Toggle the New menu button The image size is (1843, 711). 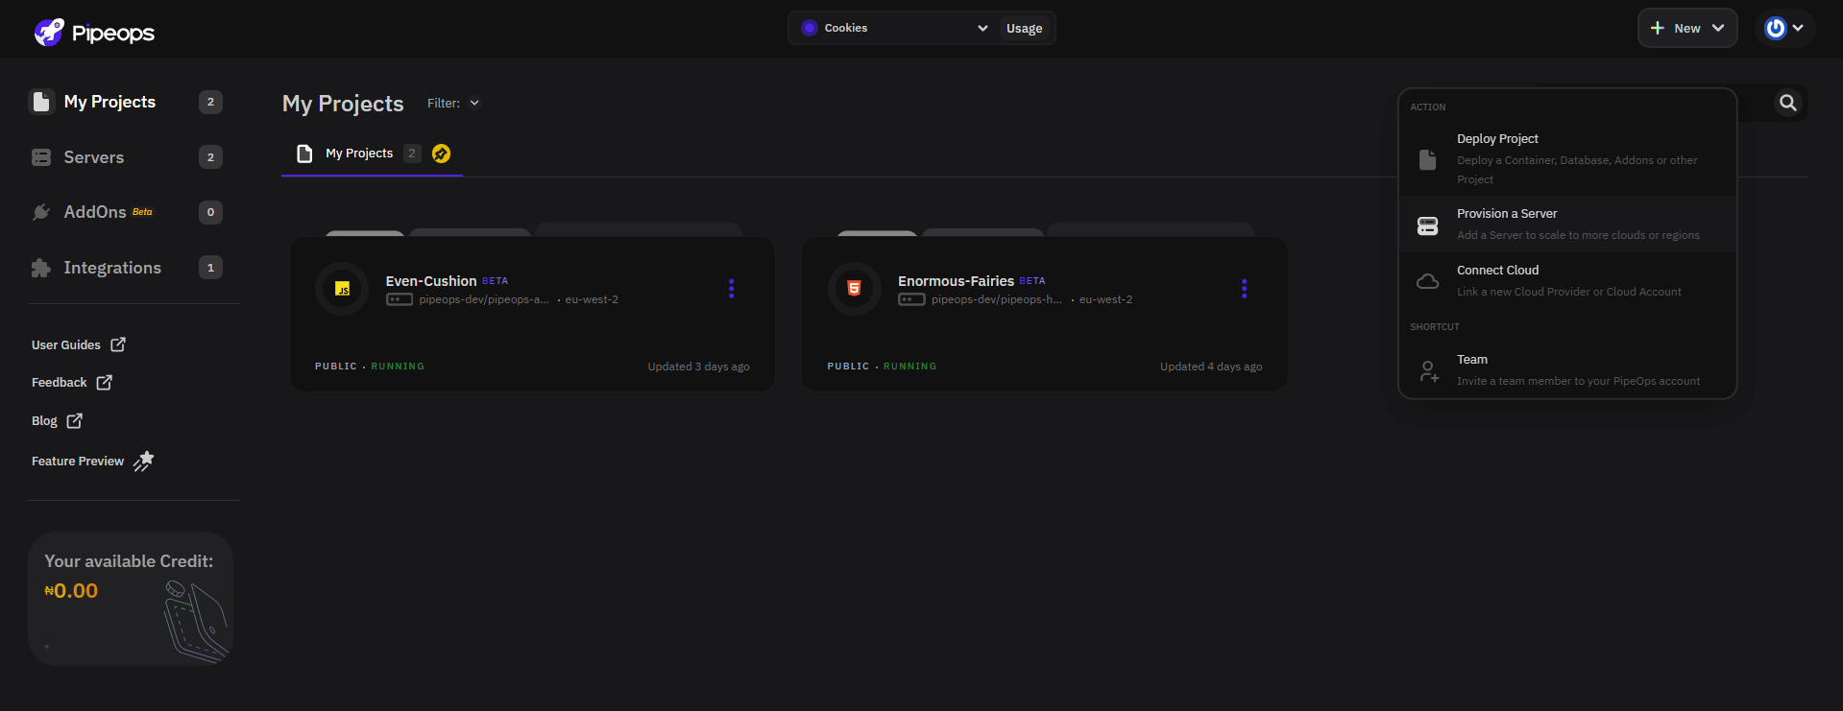coord(1686,28)
